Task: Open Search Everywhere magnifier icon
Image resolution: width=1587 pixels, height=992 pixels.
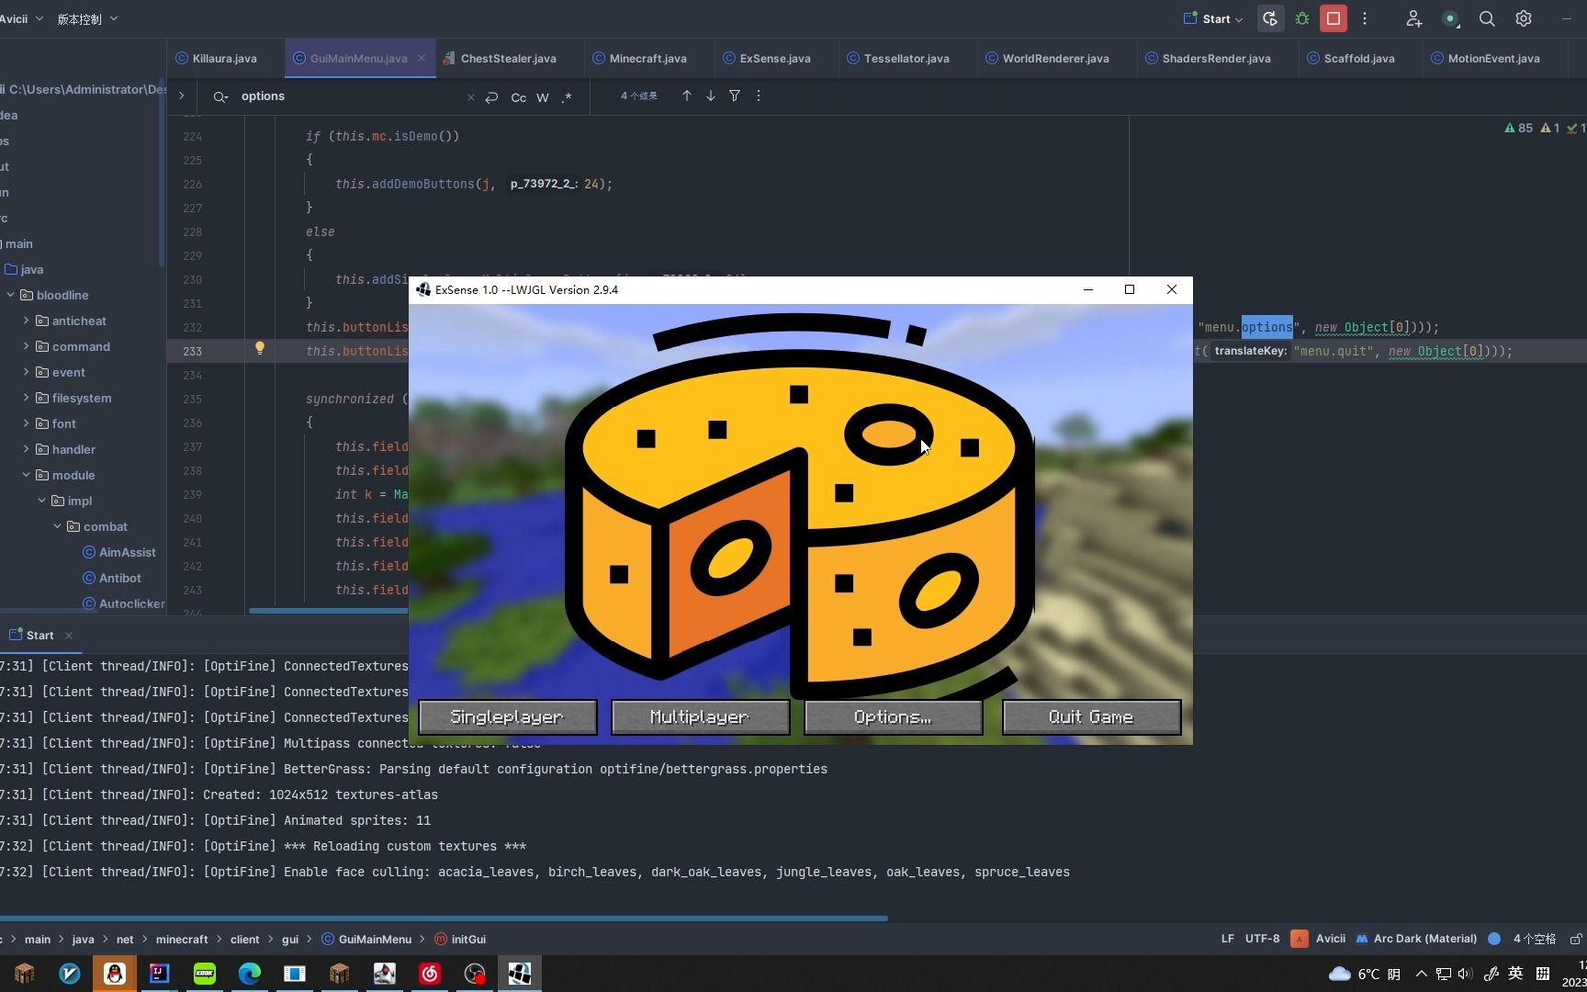Action: coord(1487,18)
